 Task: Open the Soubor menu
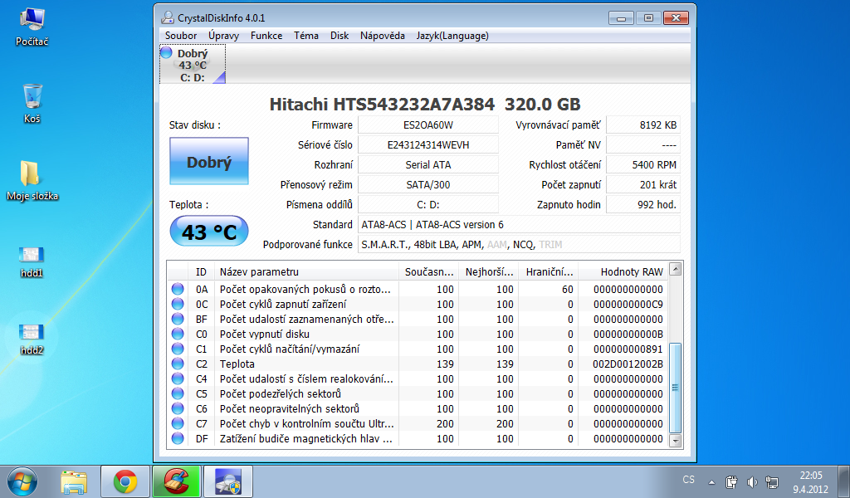coord(181,36)
